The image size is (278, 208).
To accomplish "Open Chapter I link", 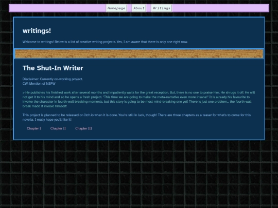I will (x=34, y=128).
